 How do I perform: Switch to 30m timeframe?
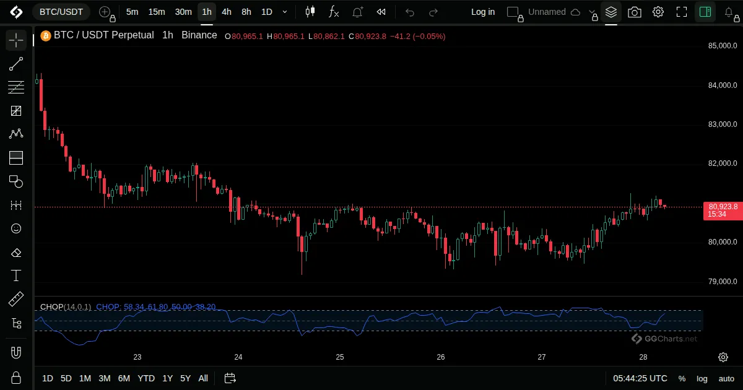(183, 12)
